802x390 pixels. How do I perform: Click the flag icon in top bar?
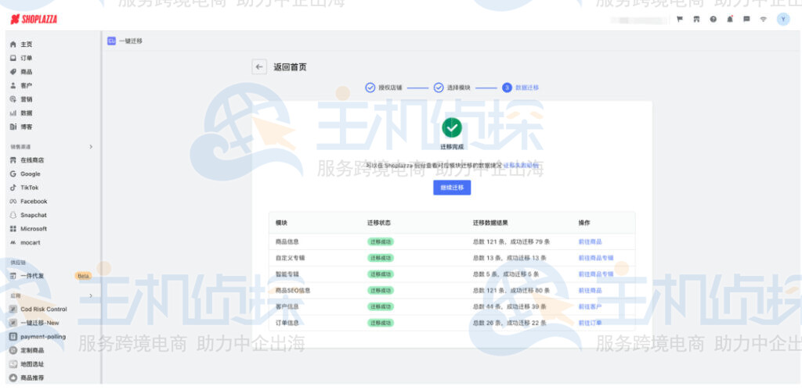click(680, 20)
